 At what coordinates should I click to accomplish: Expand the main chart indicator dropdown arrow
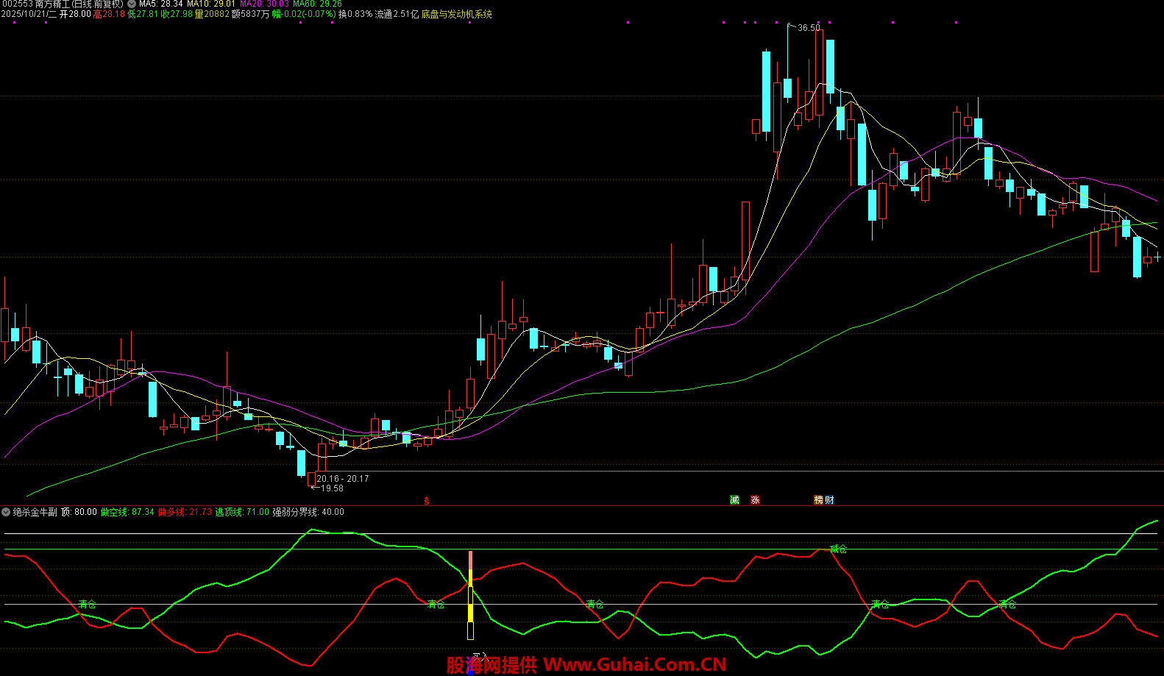point(131,4)
